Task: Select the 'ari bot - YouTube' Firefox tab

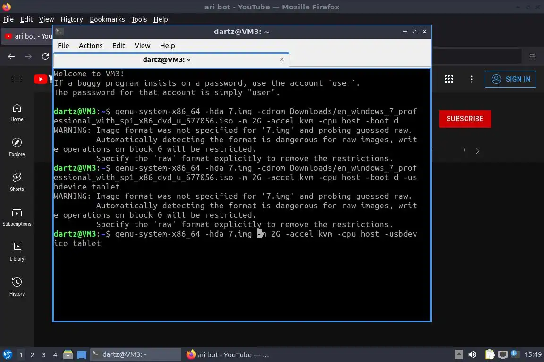Action: pyautogui.click(x=28, y=36)
